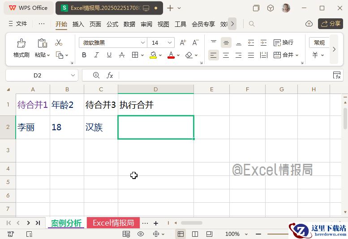
Task: Click the Wrap text (换行) button
Action: coord(284,43)
